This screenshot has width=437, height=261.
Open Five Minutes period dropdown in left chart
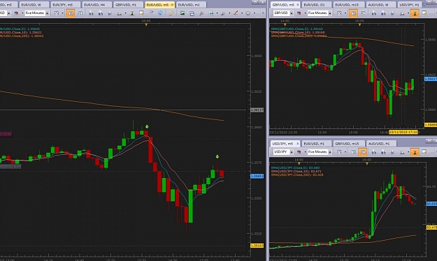pos(48,13)
